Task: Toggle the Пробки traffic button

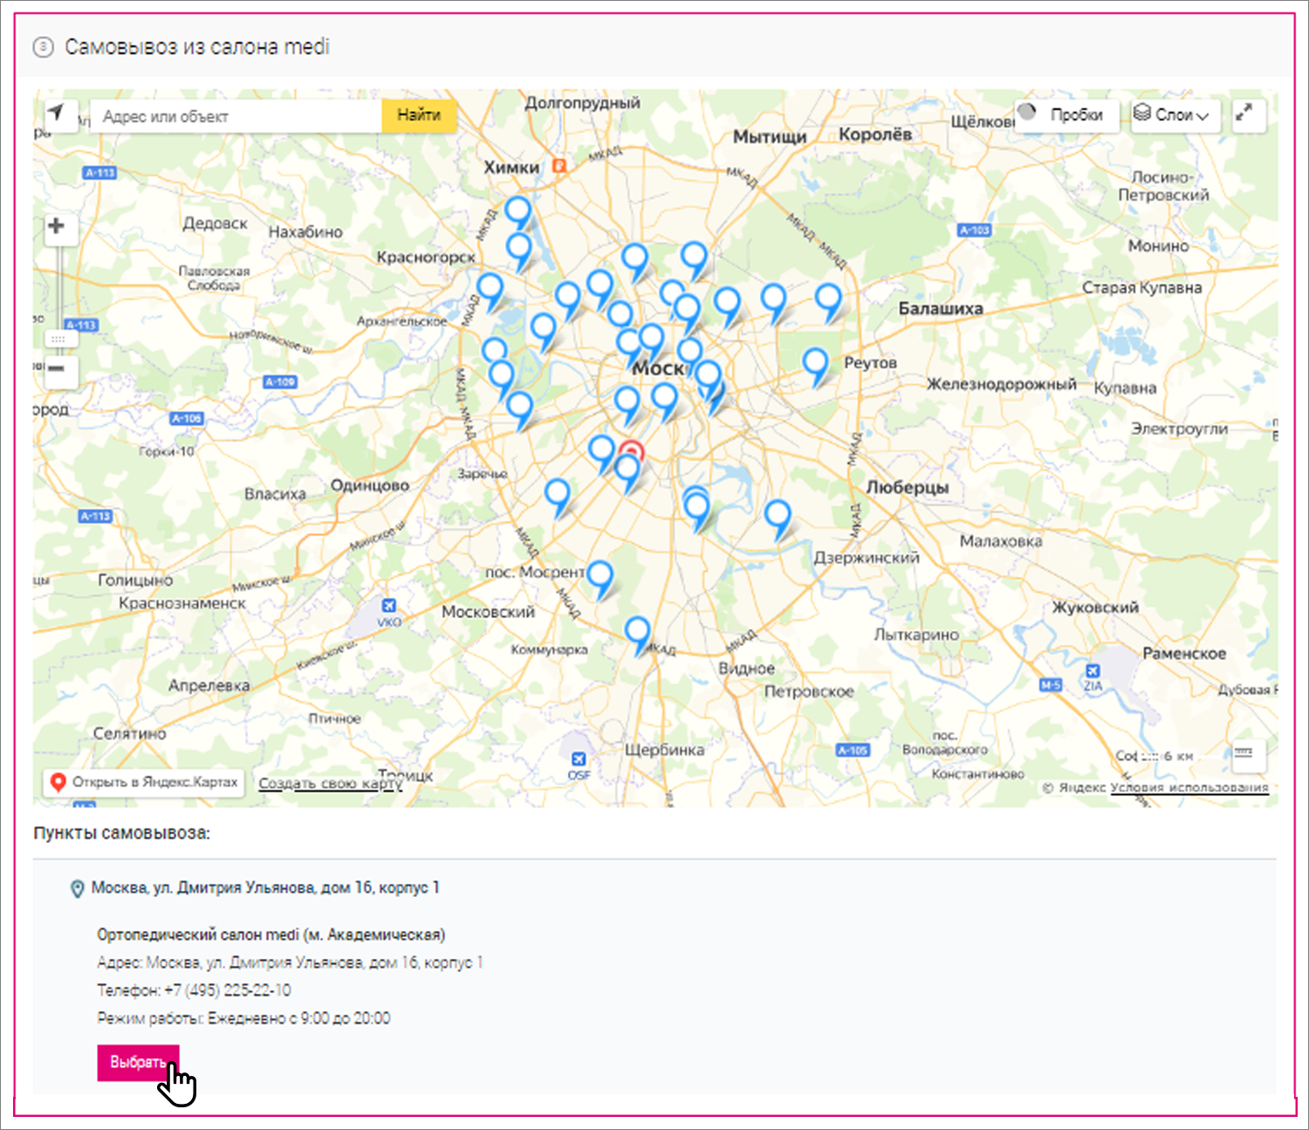Action: click(1066, 115)
